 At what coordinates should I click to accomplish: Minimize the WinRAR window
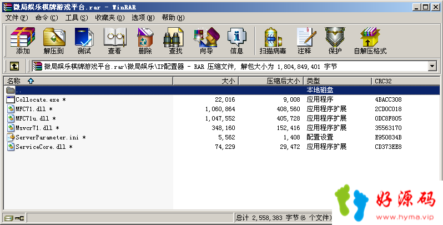416,7
